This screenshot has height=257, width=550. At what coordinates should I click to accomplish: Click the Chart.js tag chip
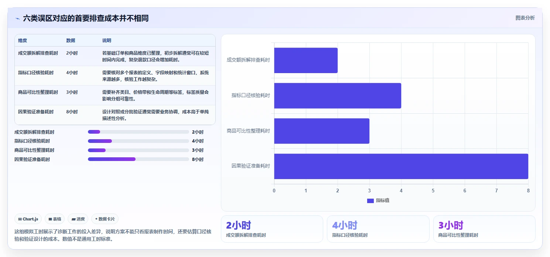(28, 219)
